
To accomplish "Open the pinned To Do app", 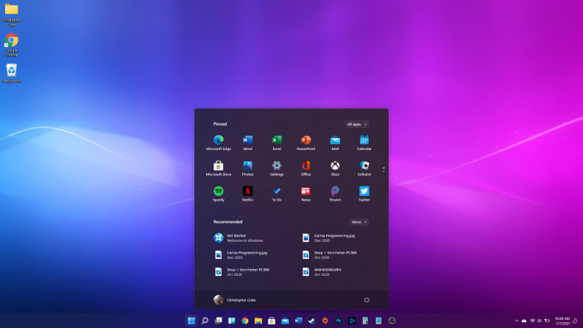I will point(277,194).
